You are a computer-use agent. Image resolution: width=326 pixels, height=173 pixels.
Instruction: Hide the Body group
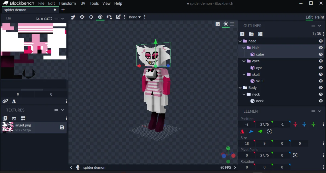point(321,88)
